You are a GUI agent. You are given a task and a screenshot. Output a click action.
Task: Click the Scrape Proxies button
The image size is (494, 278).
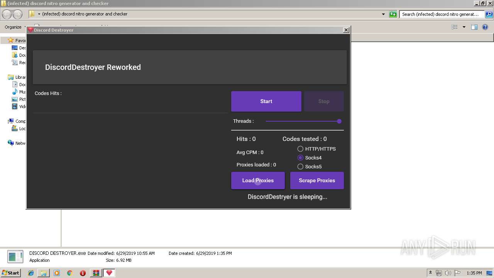(317, 180)
